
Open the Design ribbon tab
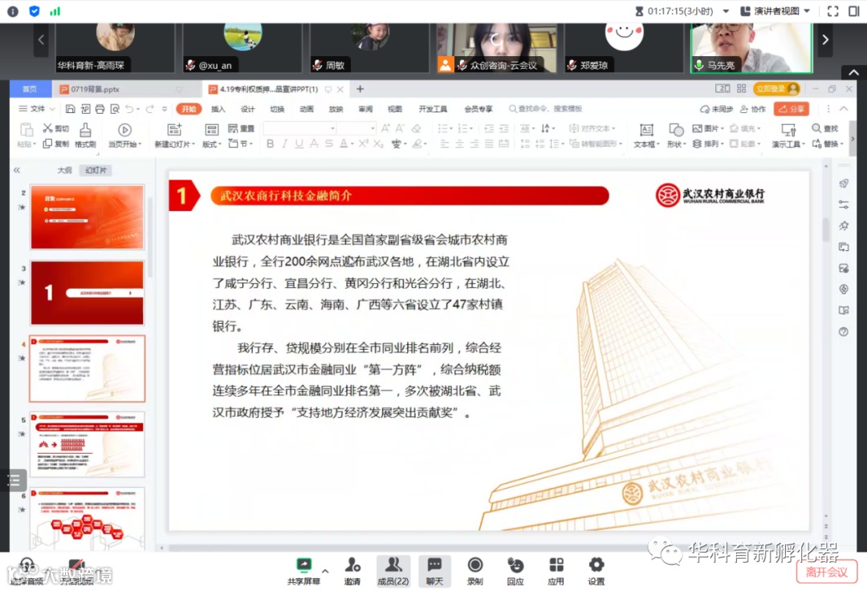tap(248, 109)
